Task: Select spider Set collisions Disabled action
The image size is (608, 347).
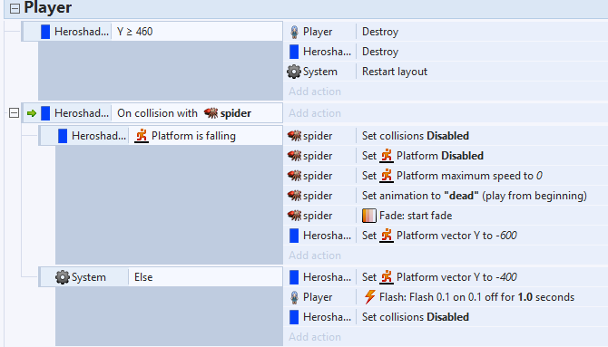Action: [x=446, y=136]
